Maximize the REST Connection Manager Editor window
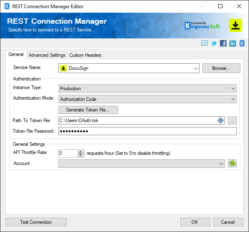Image resolution: width=249 pixels, height=232 pixels. [220, 7]
